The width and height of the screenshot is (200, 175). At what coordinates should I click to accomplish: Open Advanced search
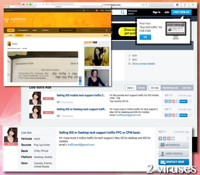tap(132, 12)
